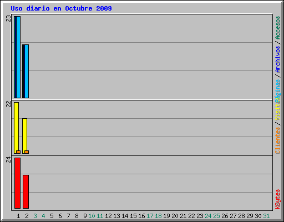Click x-axis day label 30
Viewport: 284px width, 222px height.
[x=258, y=216]
